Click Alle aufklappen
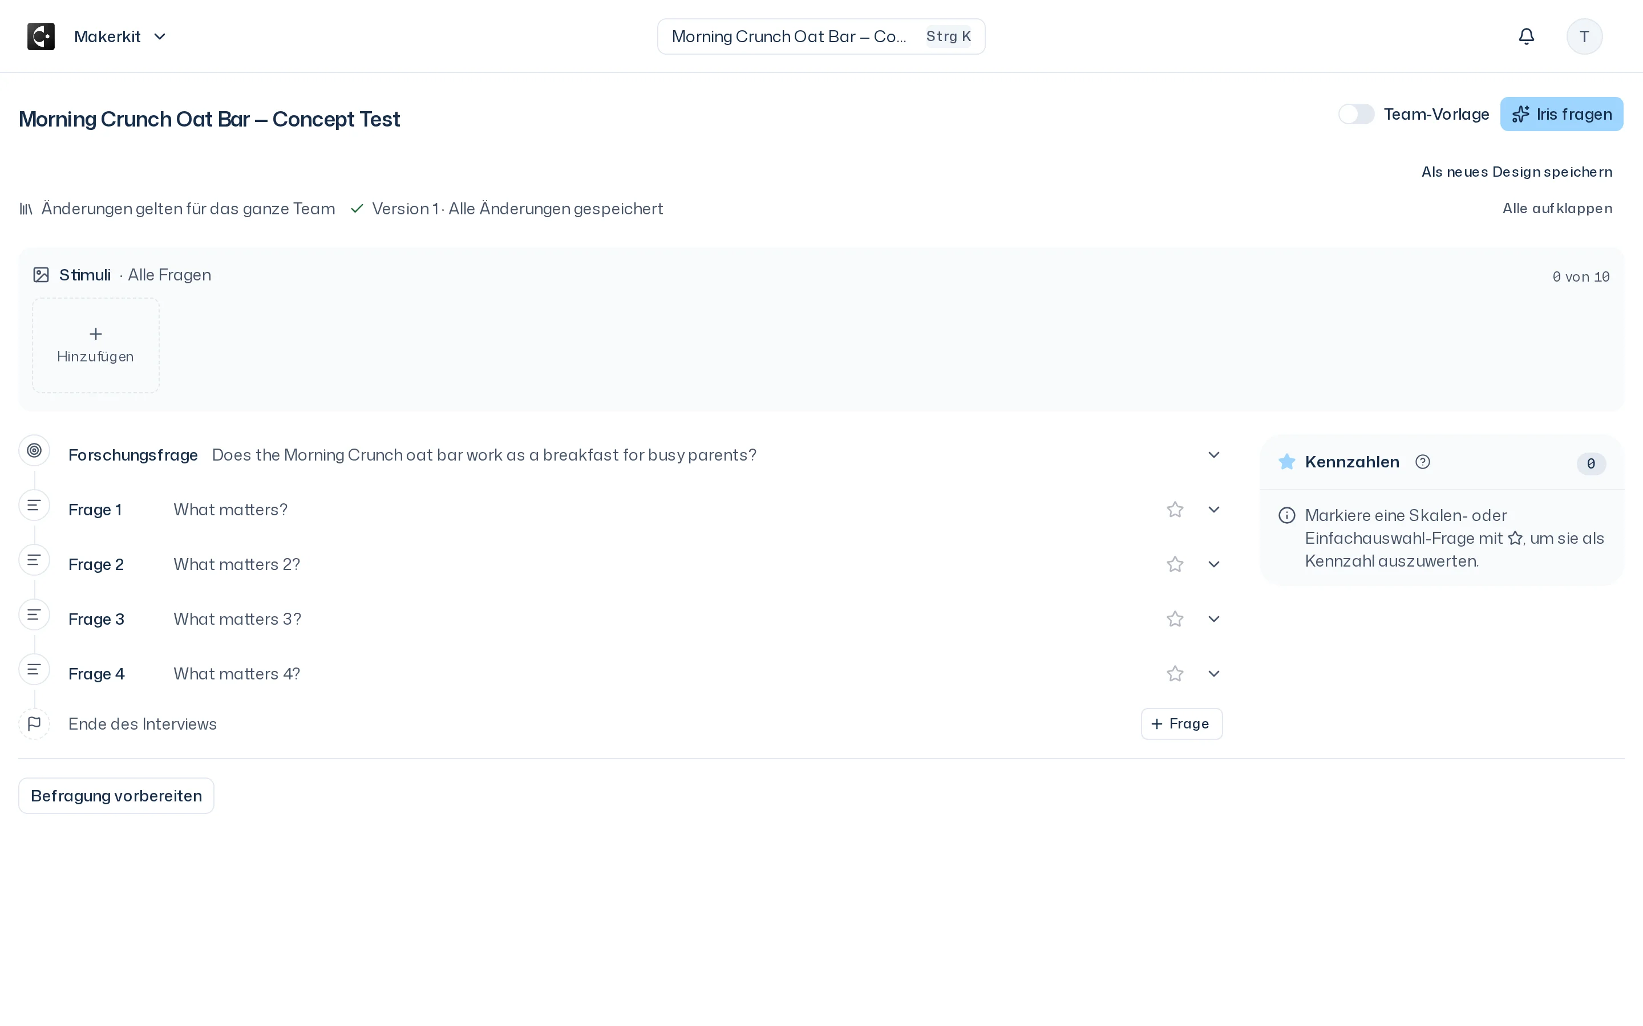 [x=1557, y=208]
